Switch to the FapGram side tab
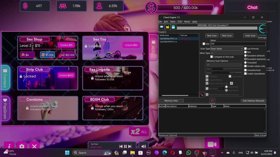Viewport: 280px width, 157px height. coord(5,108)
